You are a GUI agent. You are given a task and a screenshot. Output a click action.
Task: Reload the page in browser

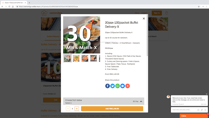tap(9, 7)
